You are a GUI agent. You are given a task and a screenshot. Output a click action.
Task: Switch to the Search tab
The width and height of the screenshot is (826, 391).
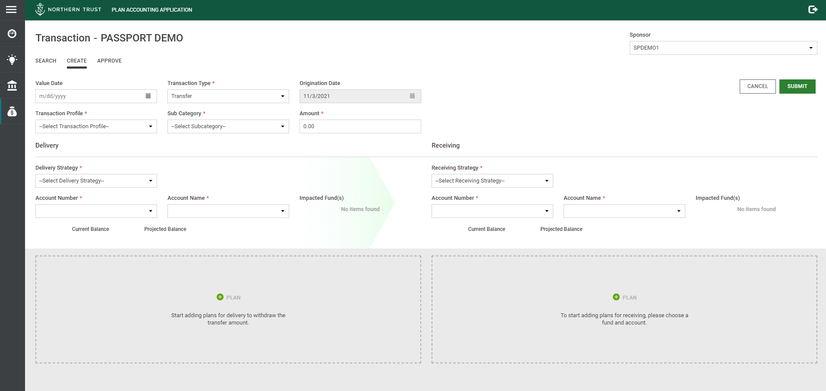point(46,61)
